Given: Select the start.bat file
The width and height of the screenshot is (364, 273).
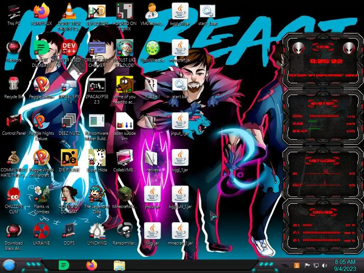Looking at the screenshot, I should pyautogui.click(x=180, y=88).
